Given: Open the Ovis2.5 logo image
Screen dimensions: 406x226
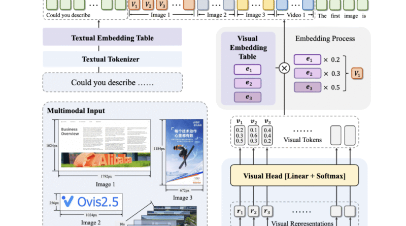Looking at the screenshot, I should point(91,202).
